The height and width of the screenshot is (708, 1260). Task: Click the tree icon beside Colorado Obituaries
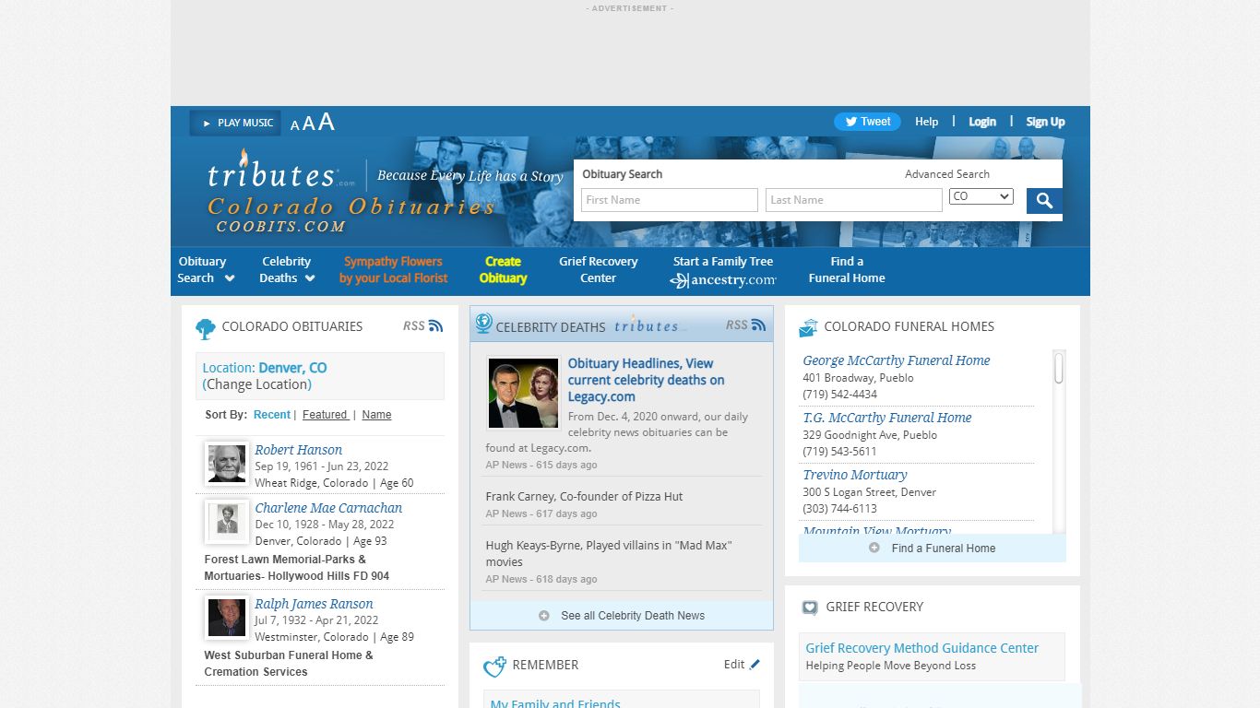pyautogui.click(x=206, y=328)
